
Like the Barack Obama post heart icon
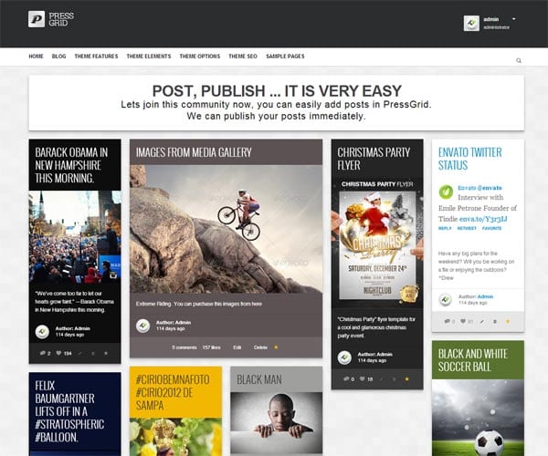coord(58,353)
